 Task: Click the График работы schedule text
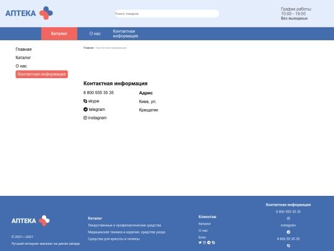[296, 9]
